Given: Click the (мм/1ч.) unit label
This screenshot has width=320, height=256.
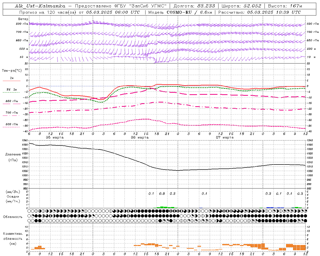Looking at the screenshot, I should 13,201.
